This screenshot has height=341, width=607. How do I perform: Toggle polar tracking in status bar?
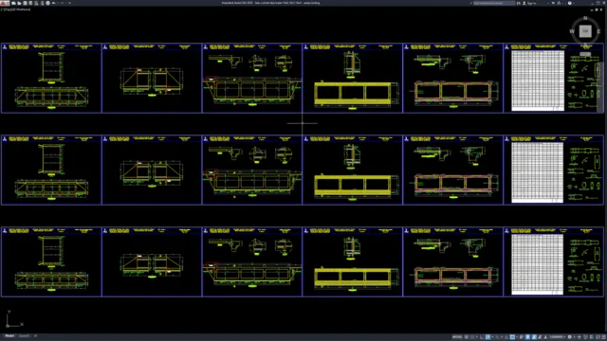click(487, 337)
